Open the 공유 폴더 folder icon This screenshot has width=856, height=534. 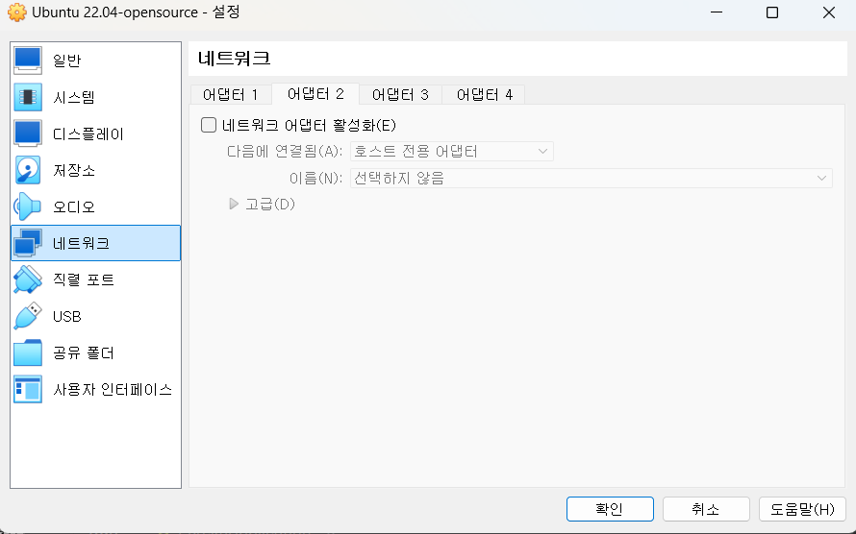click(x=28, y=352)
